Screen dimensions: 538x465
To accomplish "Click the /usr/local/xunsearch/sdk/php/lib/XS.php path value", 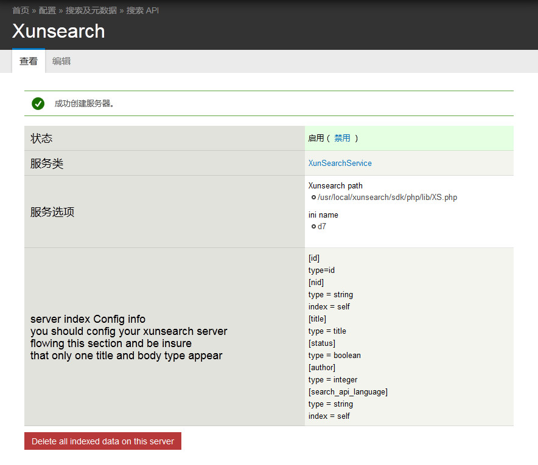I will click(388, 198).
